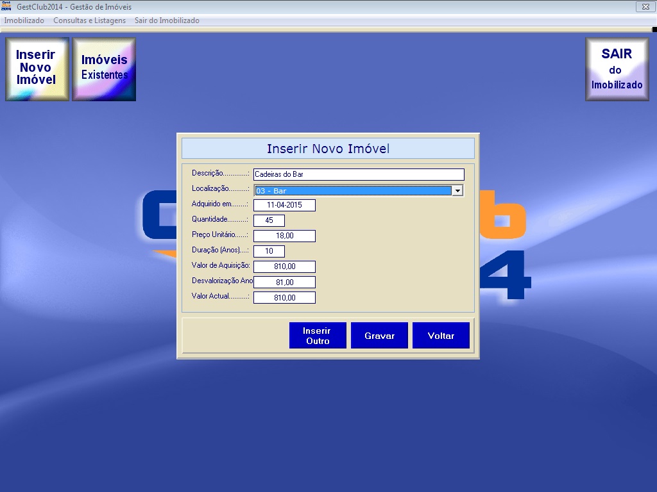Select Sair do Imobilizado menu item
Image resolution: width=657 pixels, height=492 pixels.
click(167, 20)
